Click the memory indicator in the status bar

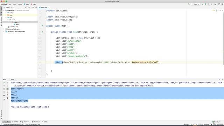[218, 125]
